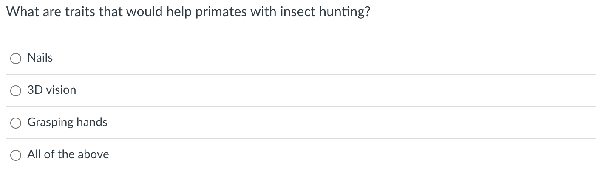Click the word 'insect' in the question
The image size is (606, 174).
tap(297, 12)
